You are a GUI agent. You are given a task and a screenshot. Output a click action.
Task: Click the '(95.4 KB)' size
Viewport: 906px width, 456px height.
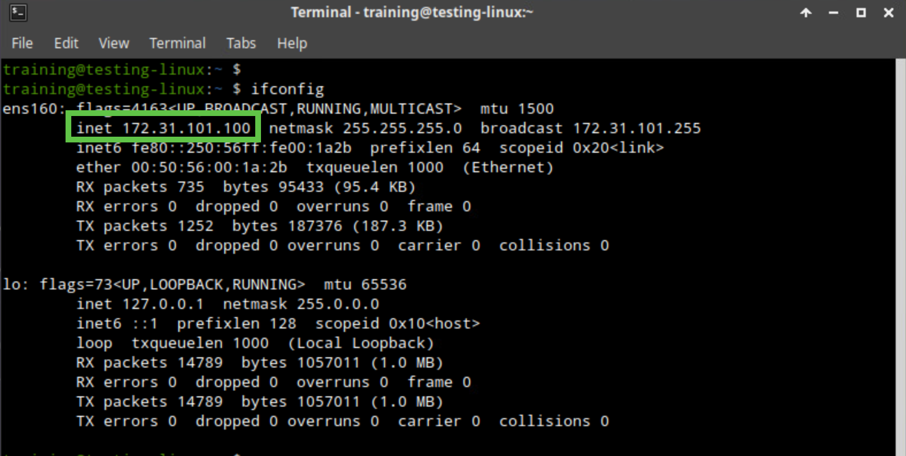click(x=375, y=187)
